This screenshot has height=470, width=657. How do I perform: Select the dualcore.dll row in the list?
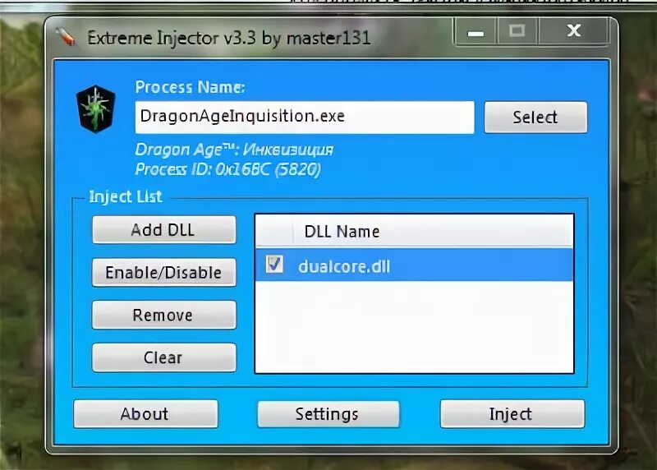click(414, 265)
